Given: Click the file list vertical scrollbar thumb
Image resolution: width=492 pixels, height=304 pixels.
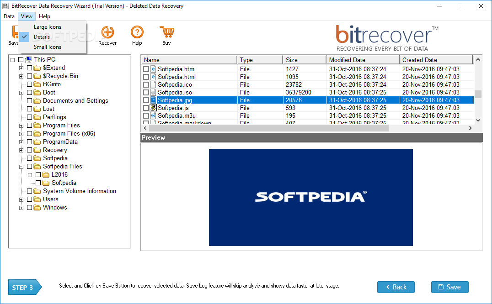Looking at the screenshot, I should pos(478,94).
